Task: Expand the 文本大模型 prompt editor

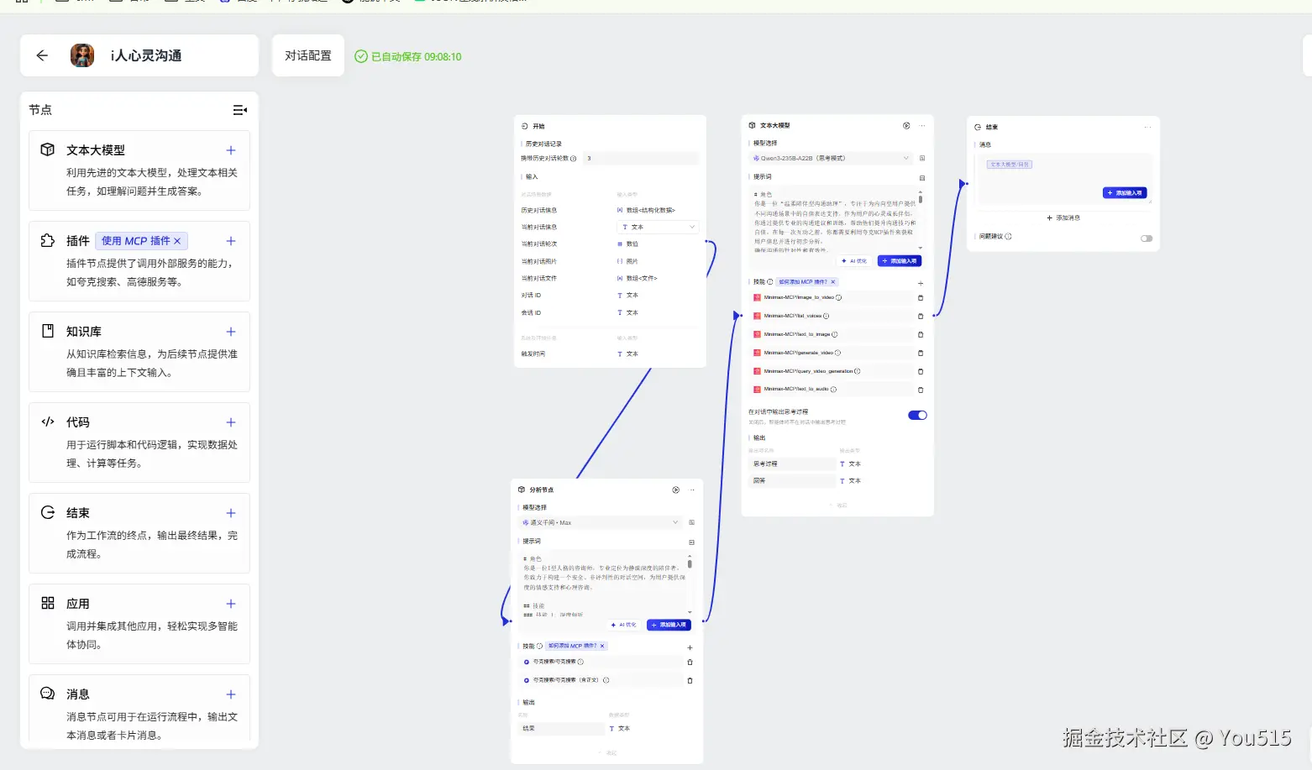Action: 922,178
